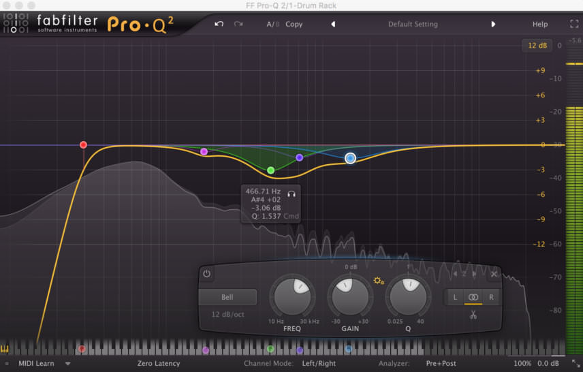Toggle the piano display keyboard icon
This screenshot has width=583, height=372.
tap(5, 349)
